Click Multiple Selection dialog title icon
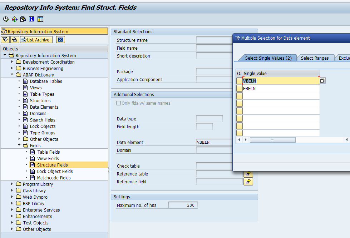This screenshot has width=350, height=238. click(x=237, y=38)
